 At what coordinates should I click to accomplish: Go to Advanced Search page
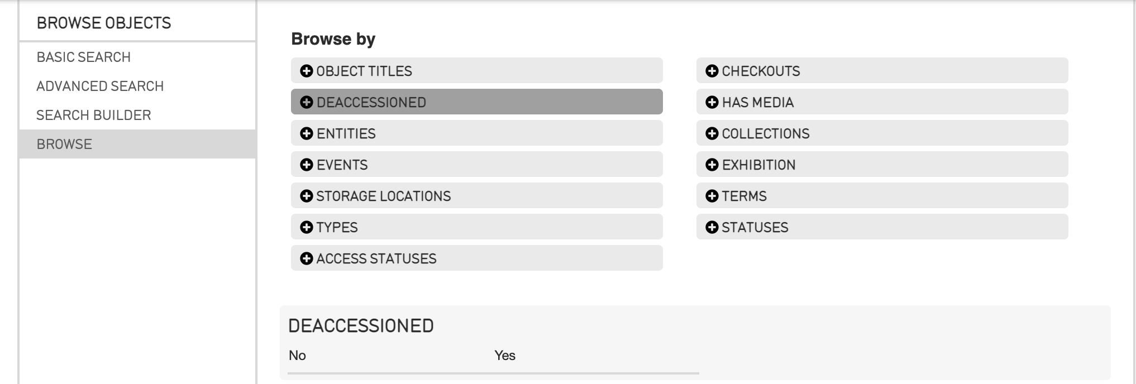100,86
